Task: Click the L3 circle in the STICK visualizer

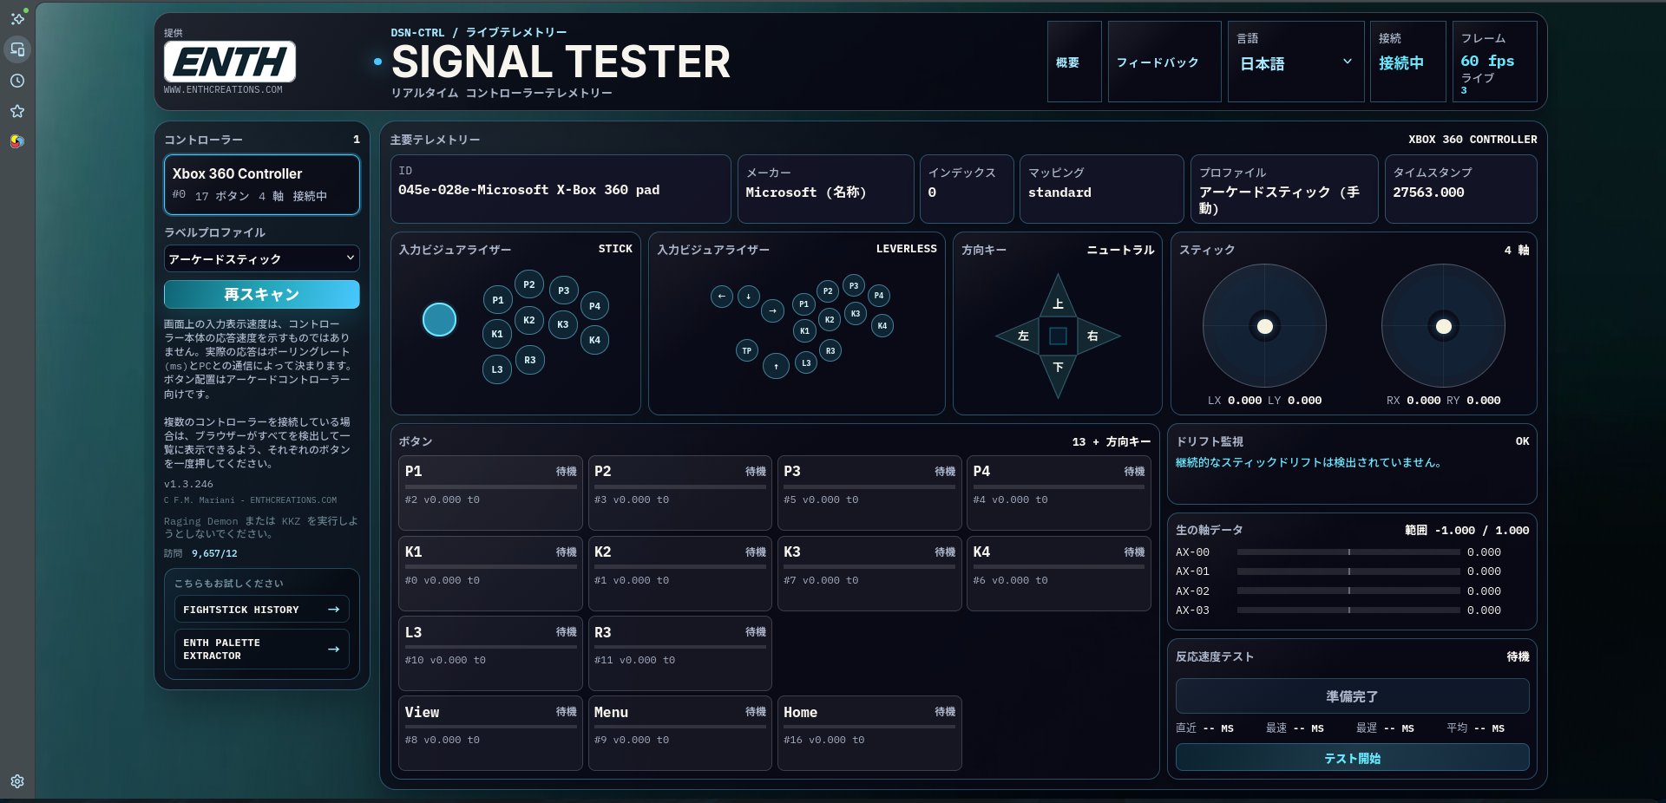Action: [497, 369]
